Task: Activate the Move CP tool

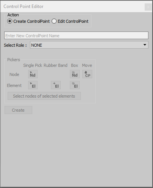Action: tap(87, 74)
